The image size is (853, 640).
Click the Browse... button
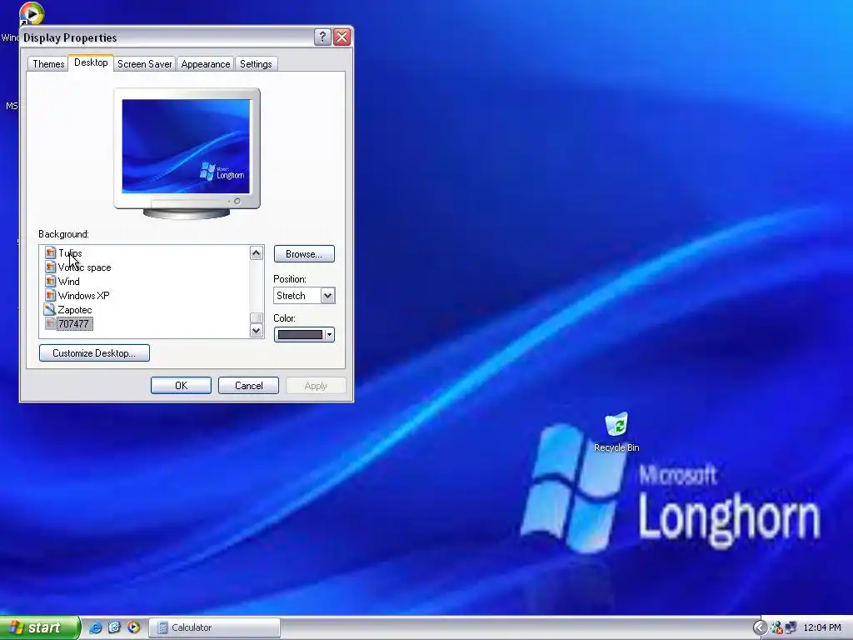click(304, 254)
